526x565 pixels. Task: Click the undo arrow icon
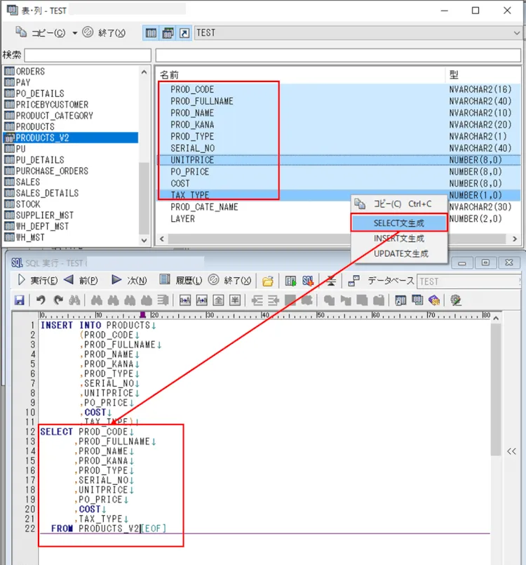pyautogui.click(x=41, y=300)
